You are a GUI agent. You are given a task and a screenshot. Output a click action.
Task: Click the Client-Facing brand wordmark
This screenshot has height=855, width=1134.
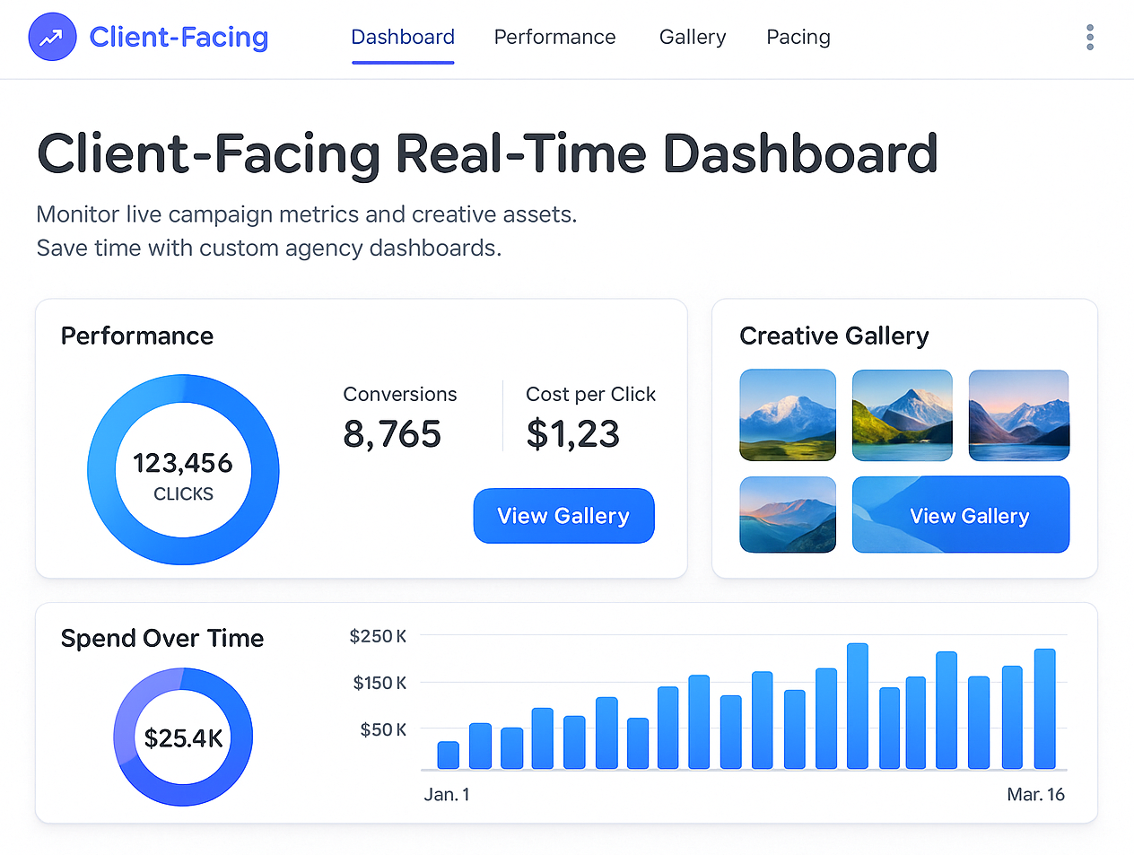point(178,37)
